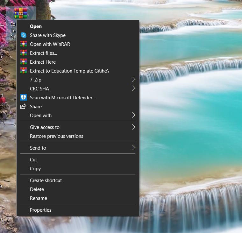Click the Skype icon in the menu
Screen dimensions: 242x233
(x=24, y=35)
